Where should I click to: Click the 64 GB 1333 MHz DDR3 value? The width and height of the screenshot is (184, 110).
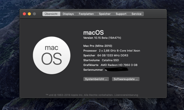[x=113, y=55]
